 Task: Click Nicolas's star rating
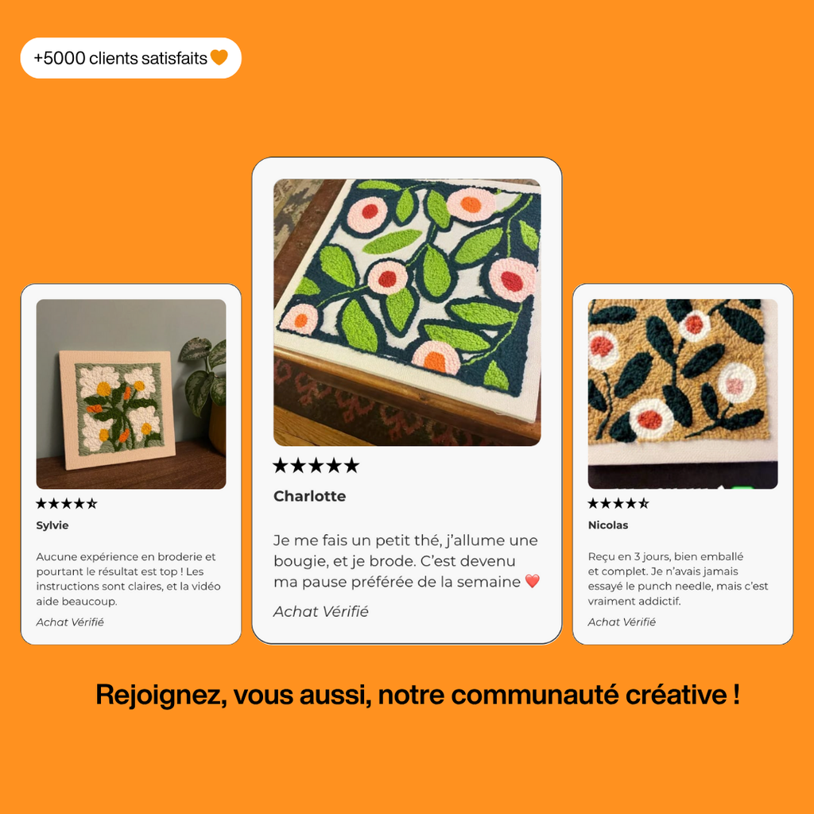tap(618, 503)
